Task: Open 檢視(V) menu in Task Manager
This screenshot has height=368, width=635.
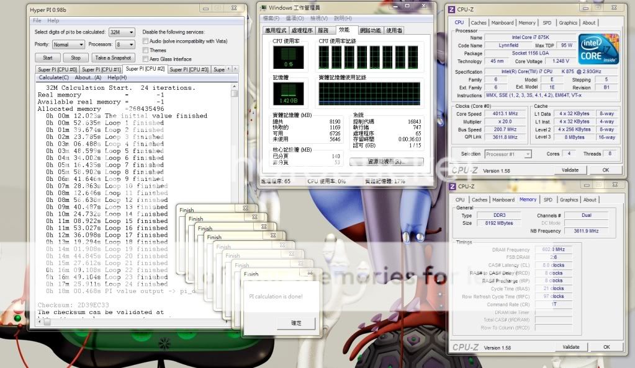Action: pyautogui.click(x=318, y=18)
